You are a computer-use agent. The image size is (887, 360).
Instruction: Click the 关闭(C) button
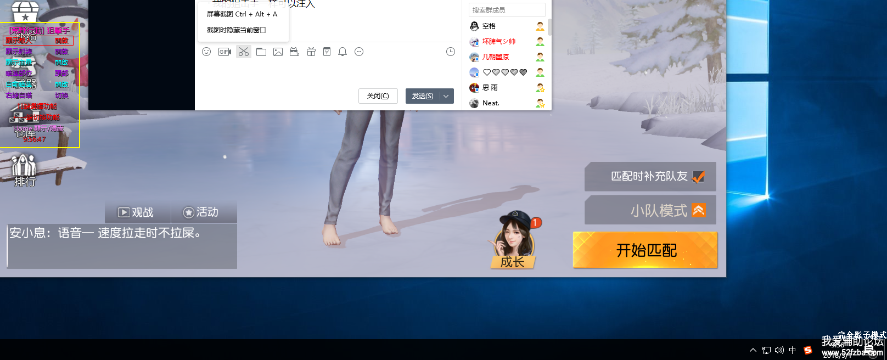[378, 96]
